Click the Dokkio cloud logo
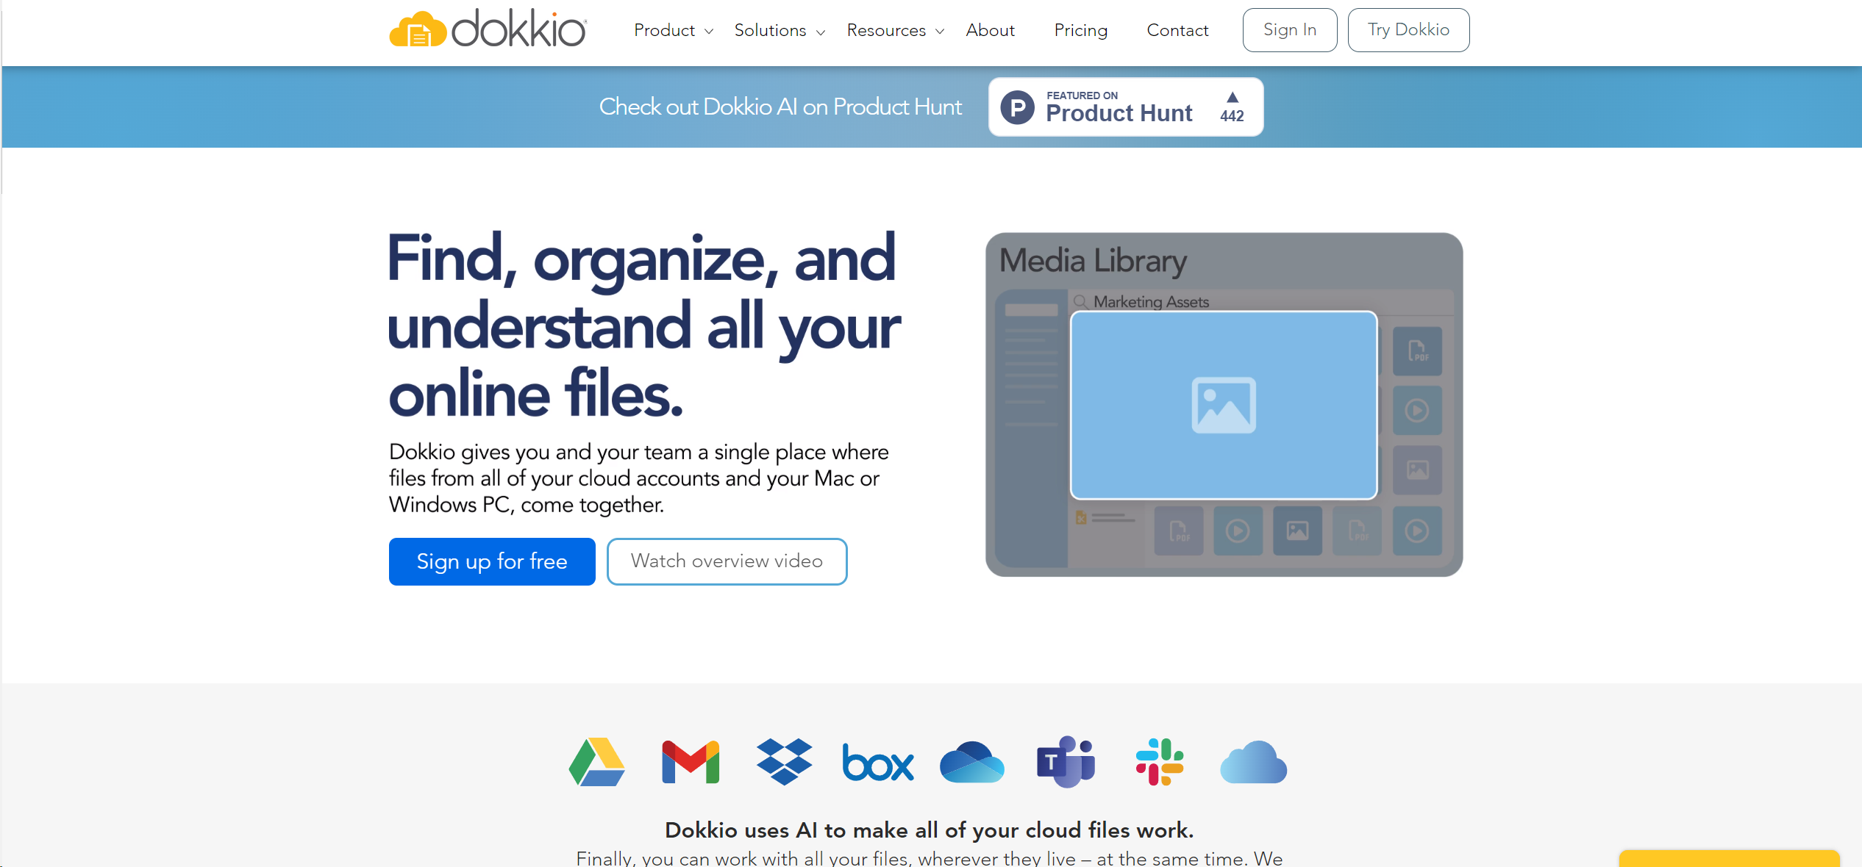The width and height of the screenshot is (1862, 867). pyautogui.click(x=419, y=29)
